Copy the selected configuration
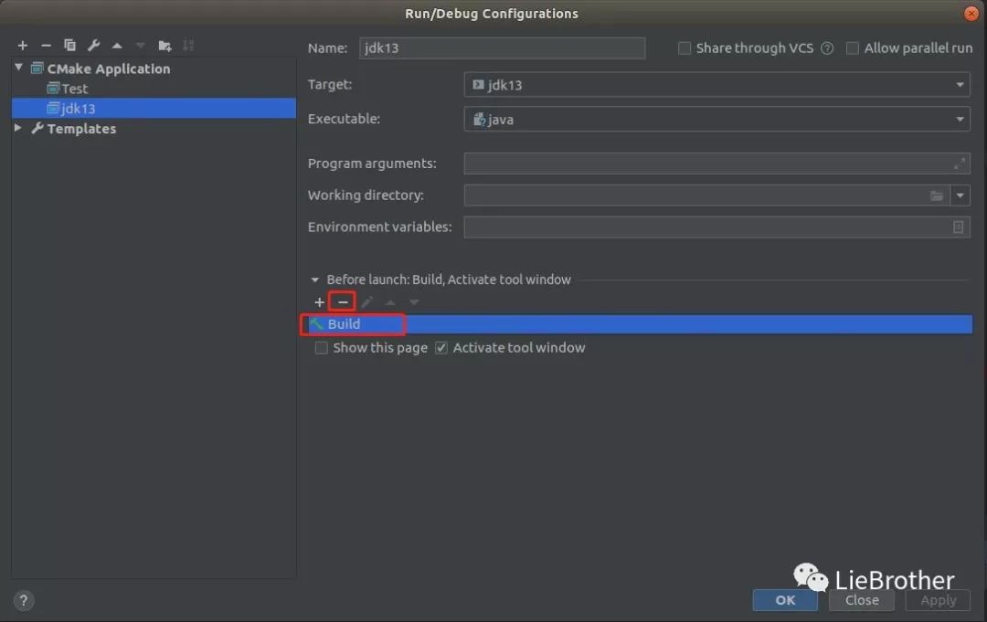Image resolution: width=987 pixels, height=622 pixels. tap(69, 46)
